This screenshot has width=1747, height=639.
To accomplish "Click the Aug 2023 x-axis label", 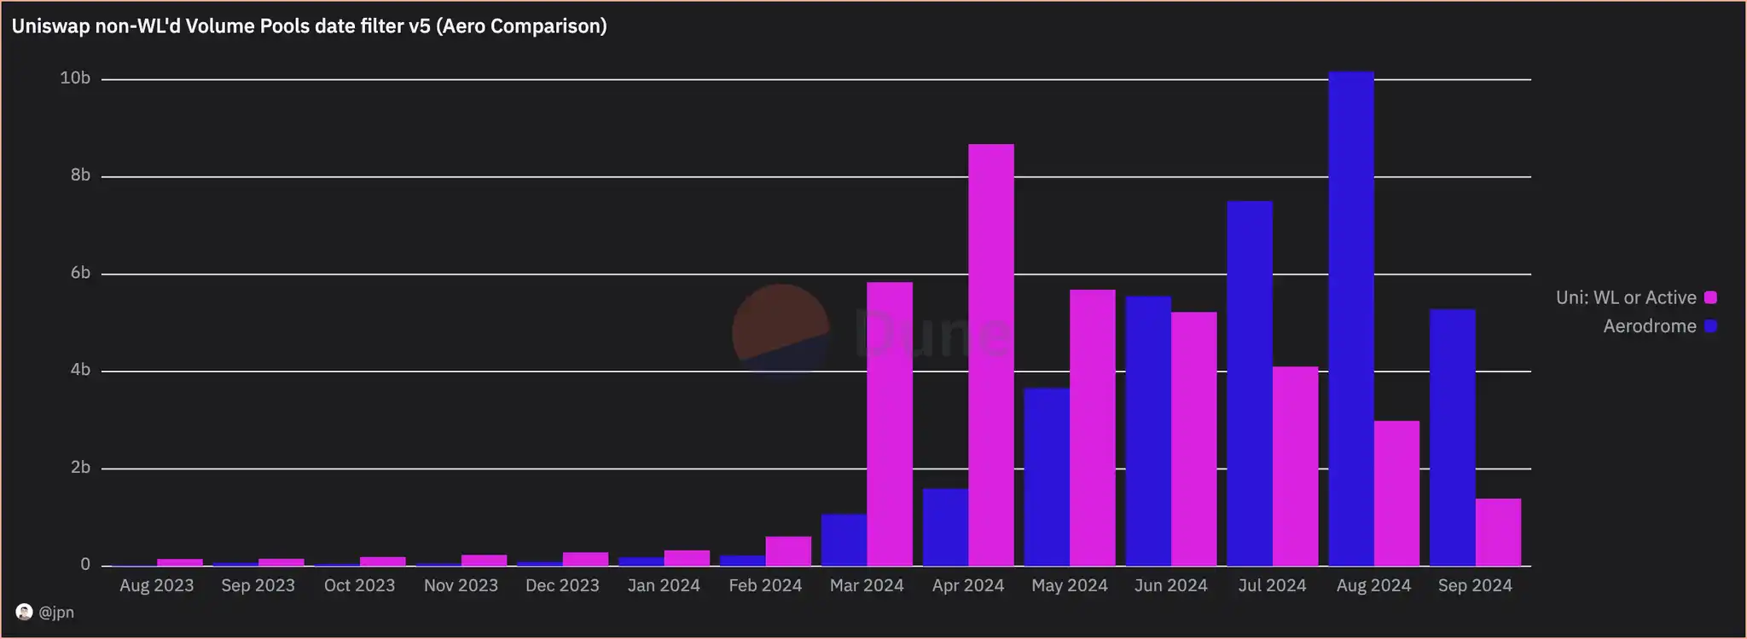I will [x=156, y=585].
